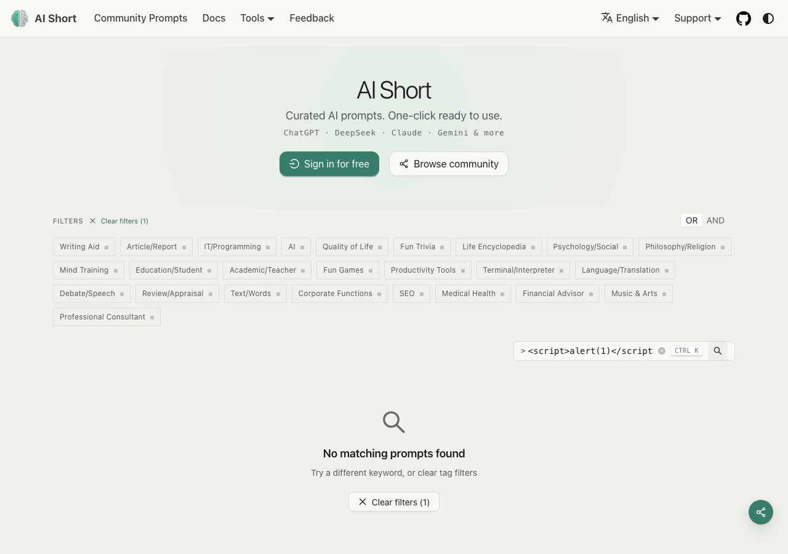Open the Feedback page
Screen dimensions: 788x554
tap(312, 18)
